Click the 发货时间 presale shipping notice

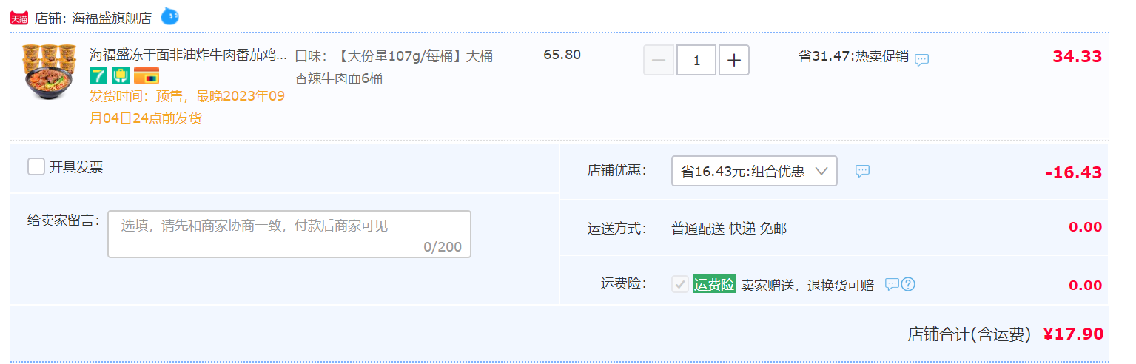click(x=187, y=107)
